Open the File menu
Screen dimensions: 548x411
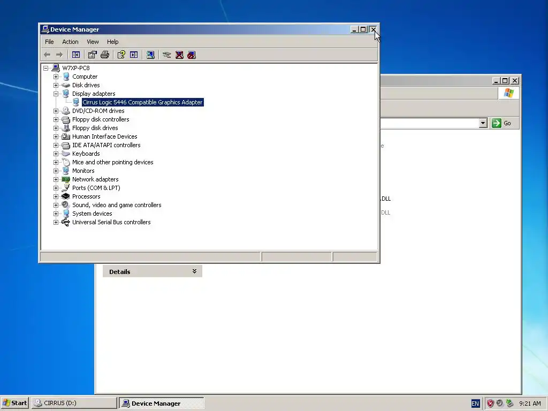pos(49,42)
